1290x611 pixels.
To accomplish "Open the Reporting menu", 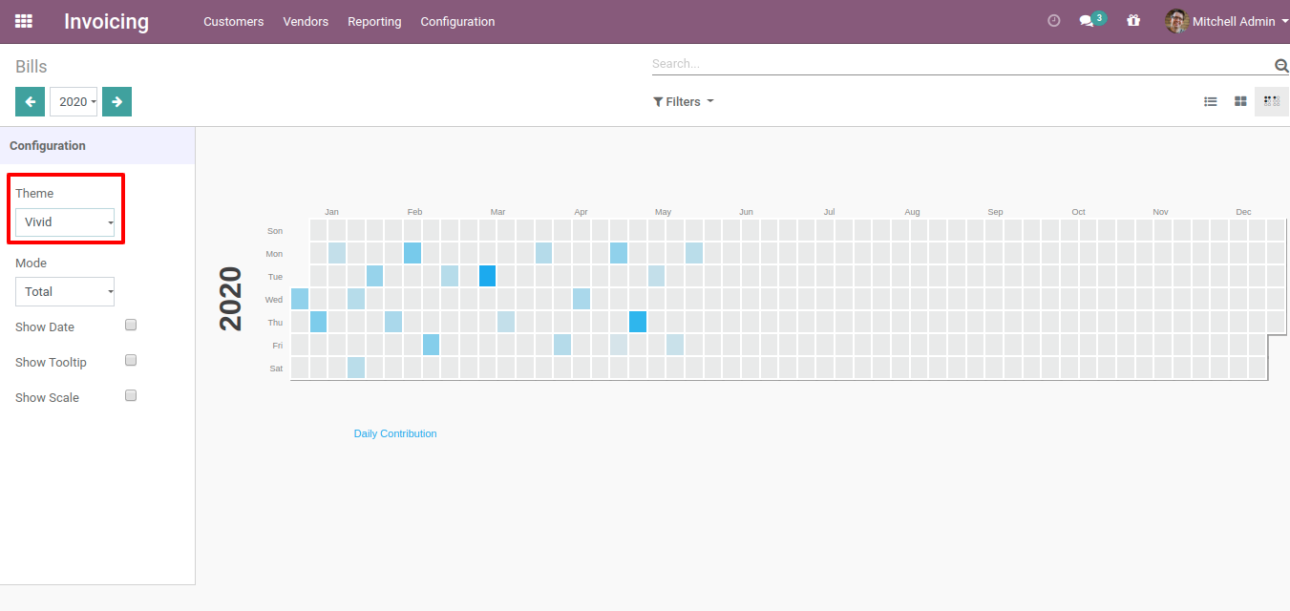I will coord(374,21).
